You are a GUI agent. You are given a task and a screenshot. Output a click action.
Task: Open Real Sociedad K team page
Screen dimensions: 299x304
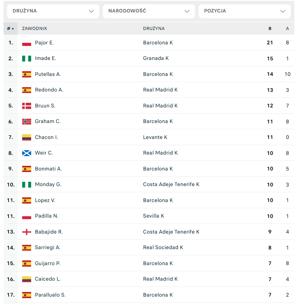click(163, 248)
